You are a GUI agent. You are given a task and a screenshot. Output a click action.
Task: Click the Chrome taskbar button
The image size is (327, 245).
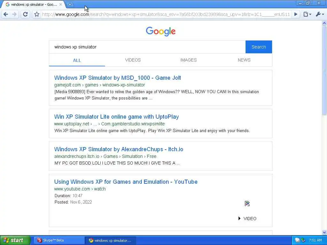click(x=110, y=240)
